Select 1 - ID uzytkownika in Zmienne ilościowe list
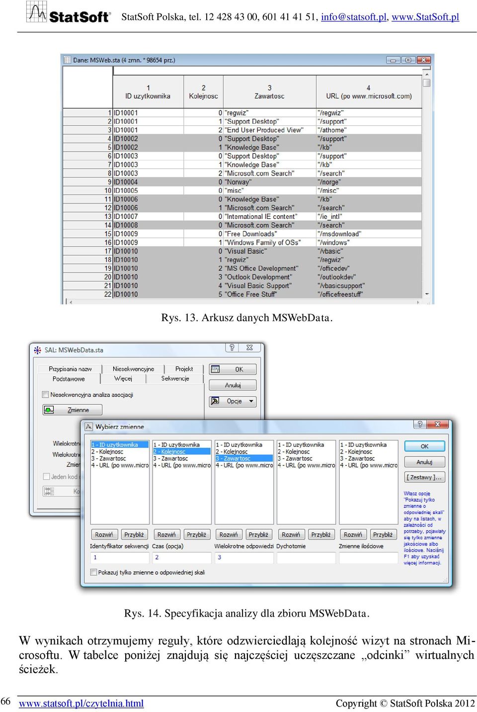477x712 pixels. click(368, 445)
